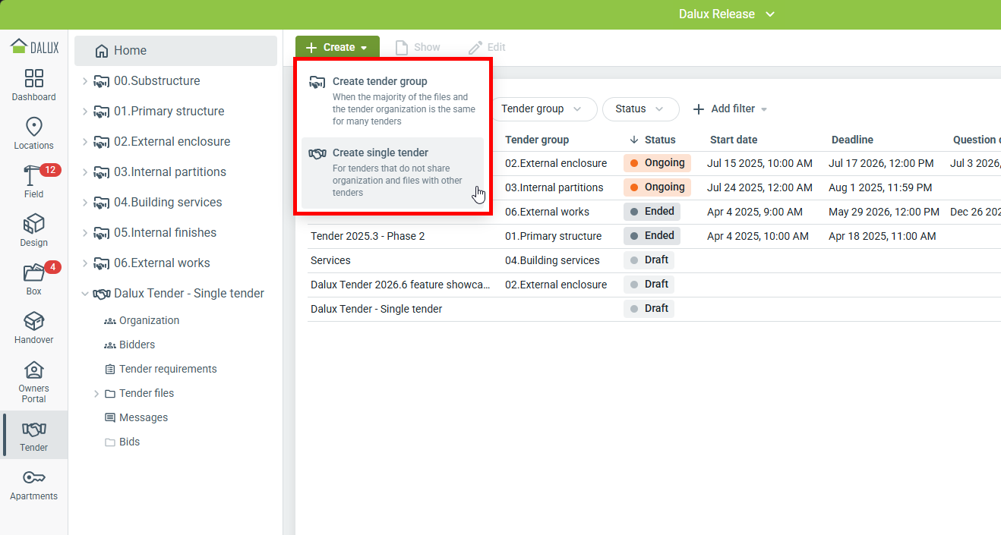The width and height of the screenshot is (1001, 535).
Task: Click the 03.Internal partitions group icon
Action: 101,172
